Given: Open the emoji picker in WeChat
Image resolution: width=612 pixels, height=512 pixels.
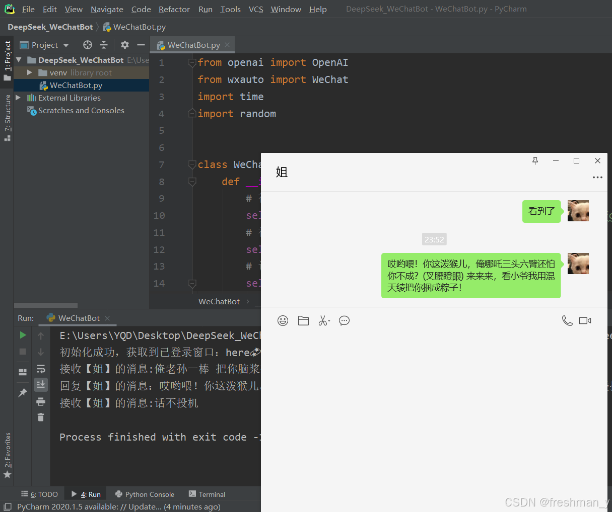Looking at the screenshot, I should (283, 320).
